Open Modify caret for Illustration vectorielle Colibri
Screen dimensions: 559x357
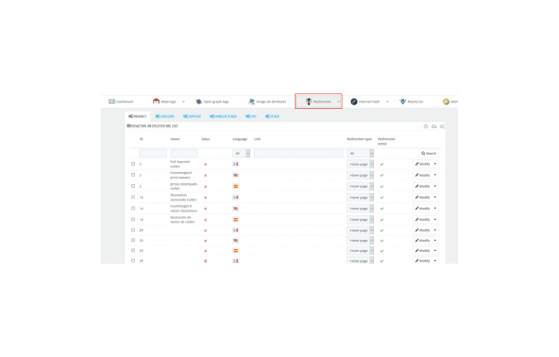point(435,197)
